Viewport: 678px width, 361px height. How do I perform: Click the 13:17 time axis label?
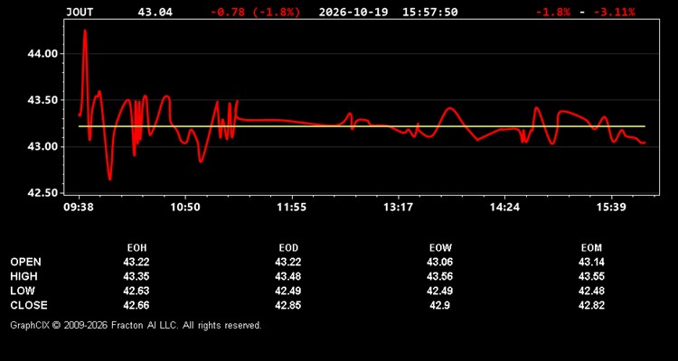[x=399, y=208]
